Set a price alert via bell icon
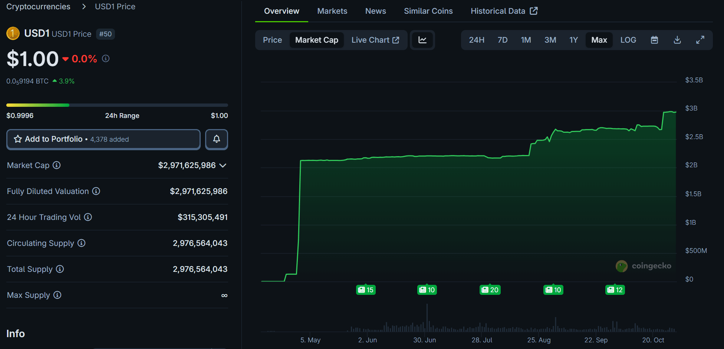Viewport: 724px width, 349px height. [217, 139]
